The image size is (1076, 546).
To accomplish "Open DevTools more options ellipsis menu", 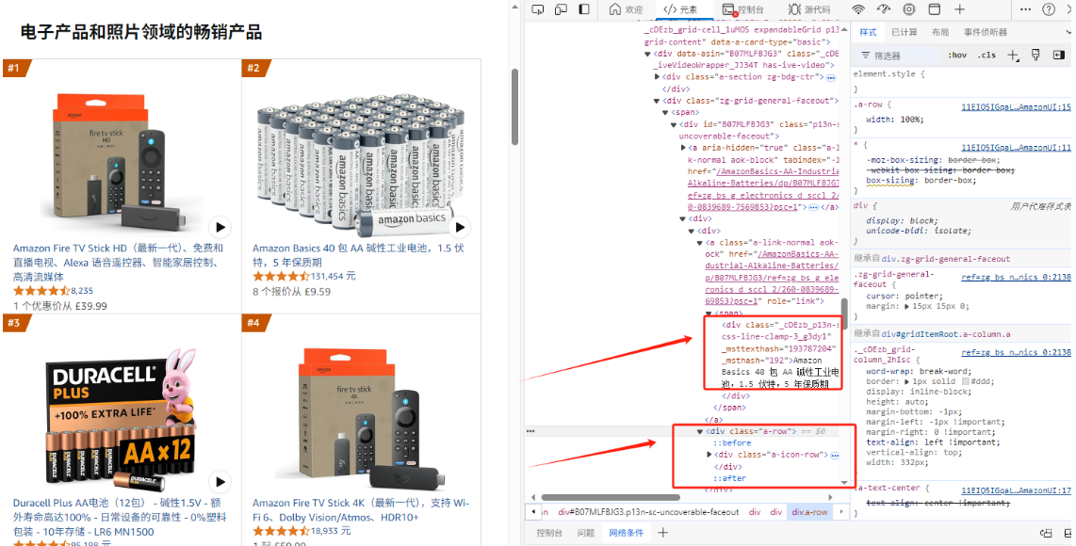I will (1025, 9).
